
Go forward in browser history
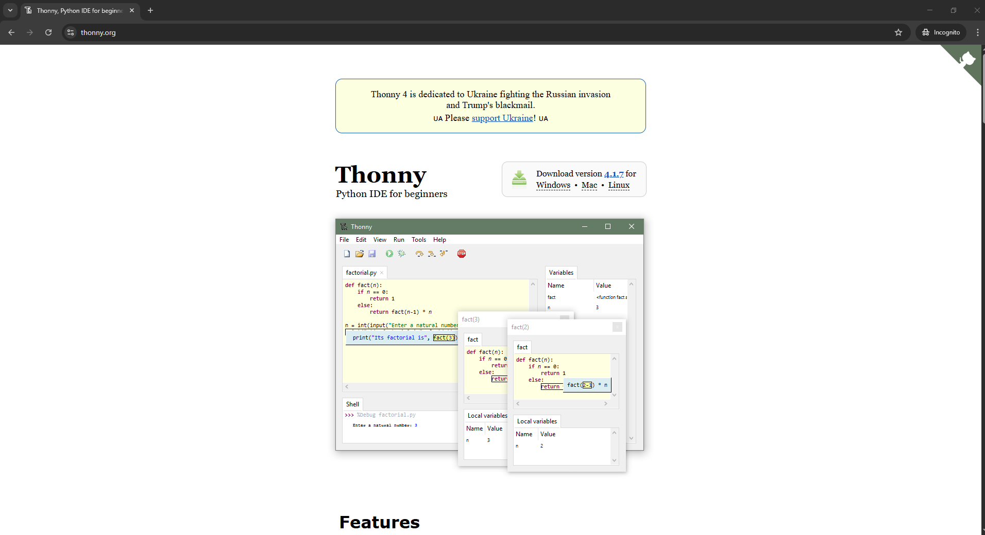coord(30,32)
